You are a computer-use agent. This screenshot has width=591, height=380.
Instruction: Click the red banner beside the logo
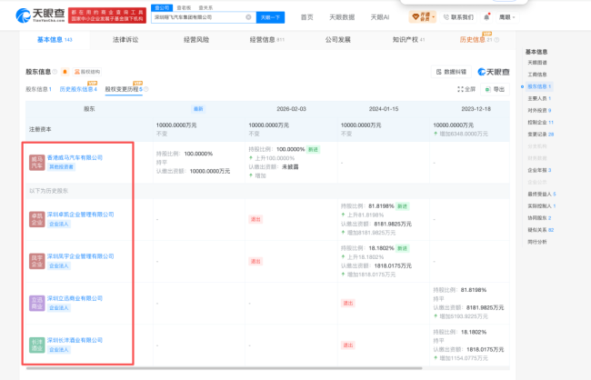107,15
